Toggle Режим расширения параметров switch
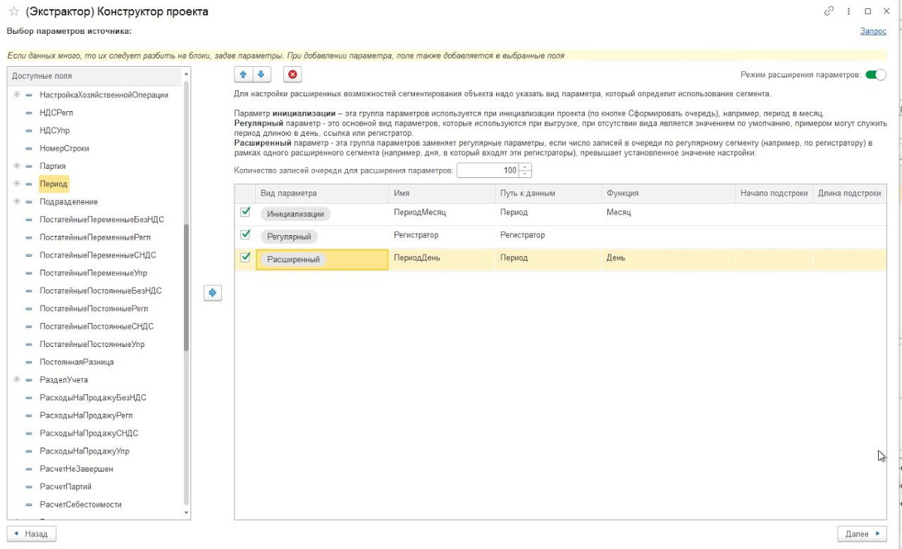The height and width of the screenshot is (549, 902). click(876, 75)
